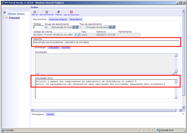Click the Tipo de atendimento code field
The height and width of the screenshot is (133, 187).
tap(83, 27)
